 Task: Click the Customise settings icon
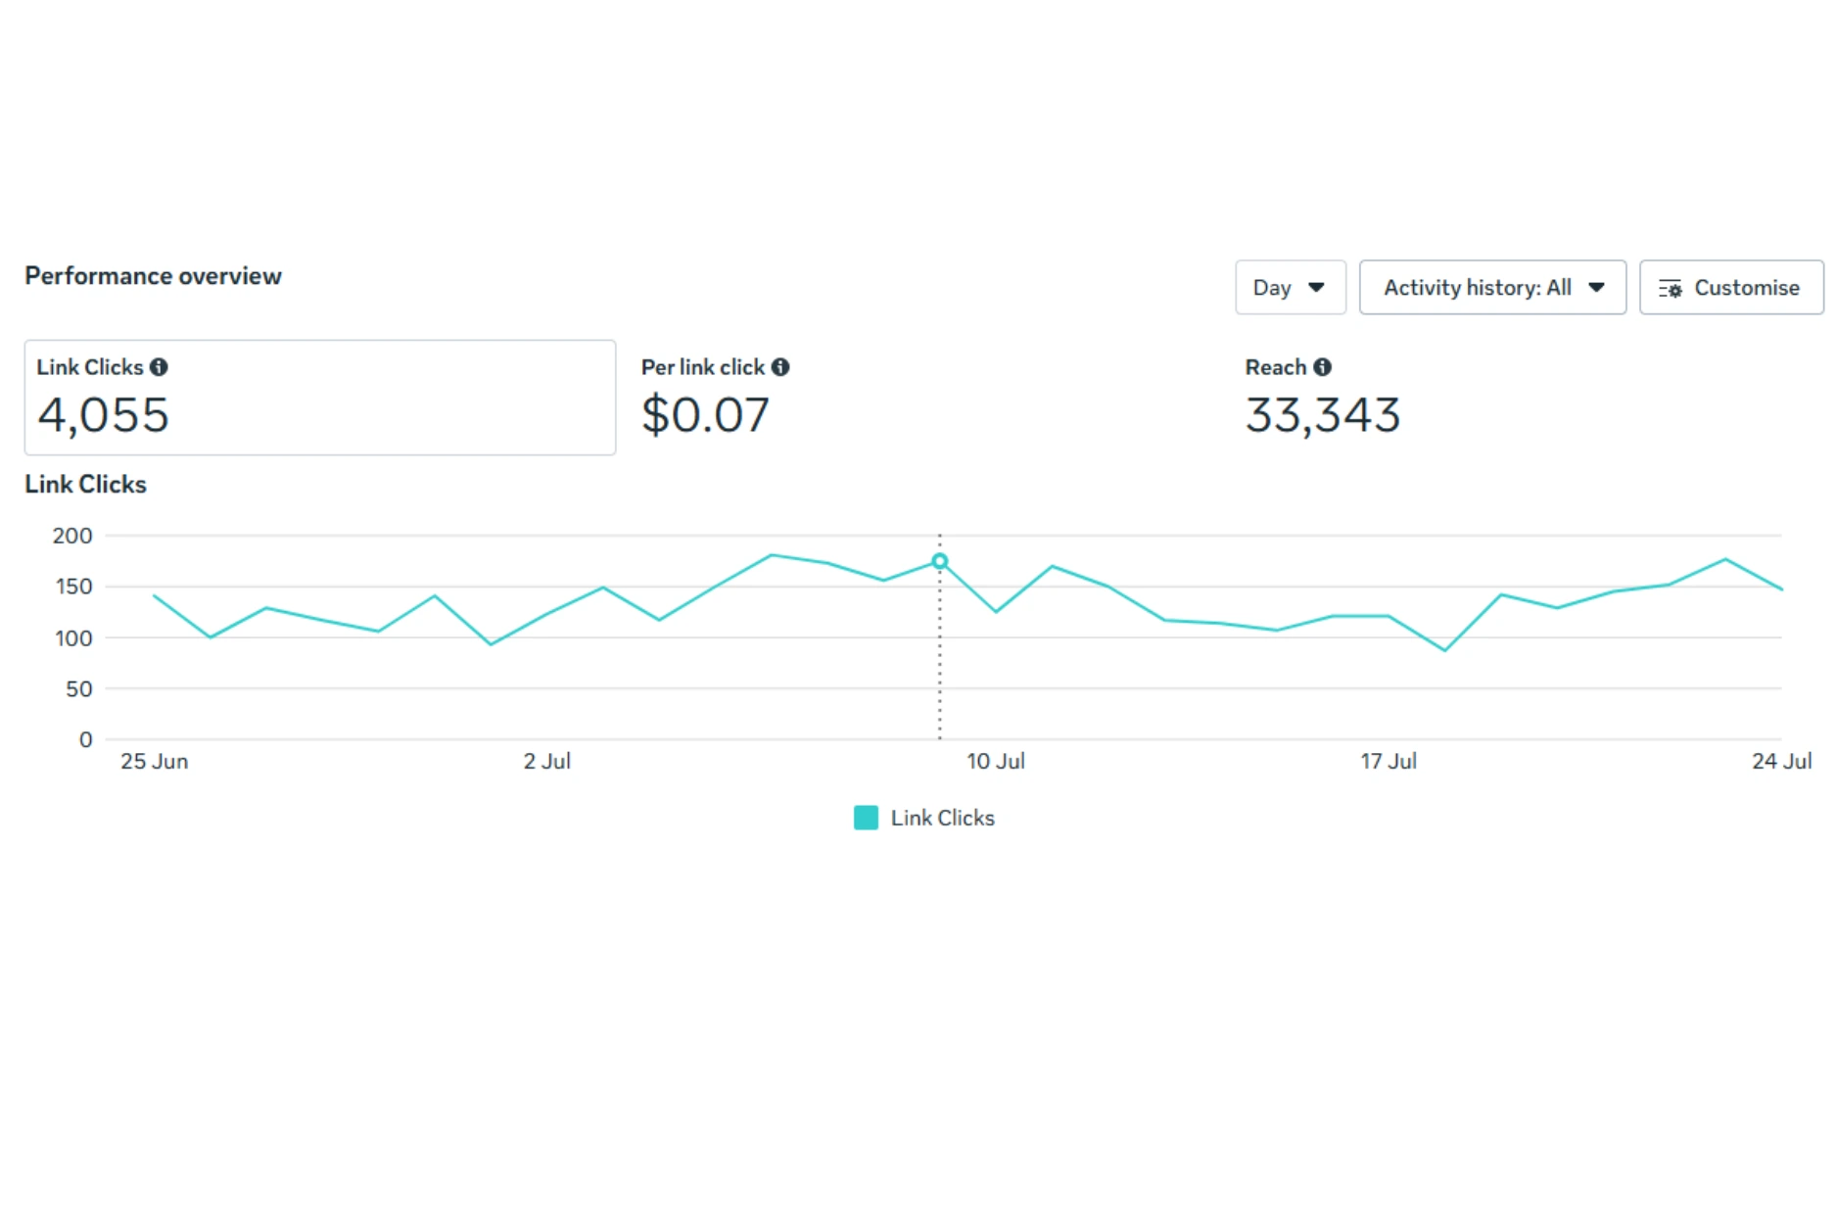pyautogui.click(x=1672, y=287)
